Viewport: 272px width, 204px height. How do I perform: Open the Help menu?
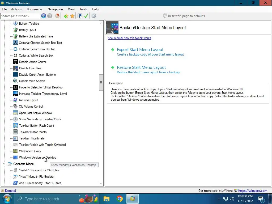click(x=95, y=9)
